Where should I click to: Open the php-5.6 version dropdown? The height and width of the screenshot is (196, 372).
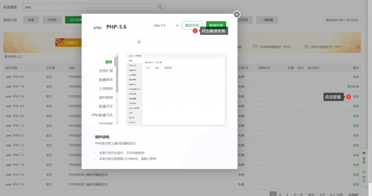click(x=166, y=25)
